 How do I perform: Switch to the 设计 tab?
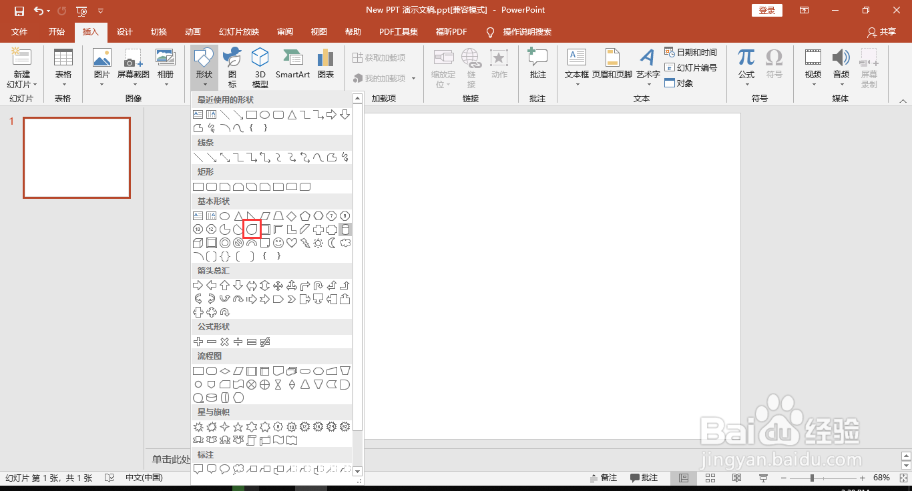[x=125, y=31]
